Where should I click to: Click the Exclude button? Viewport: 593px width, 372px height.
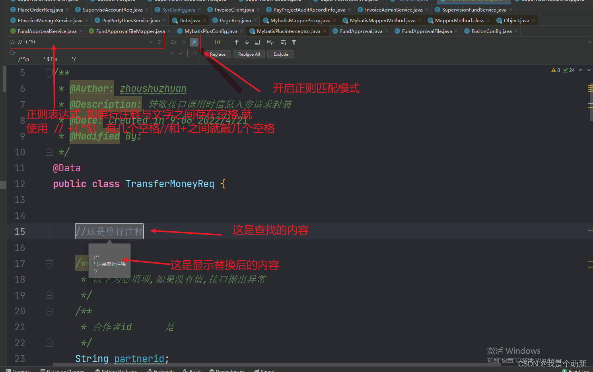pyautogui.click(x=280, y=54)
